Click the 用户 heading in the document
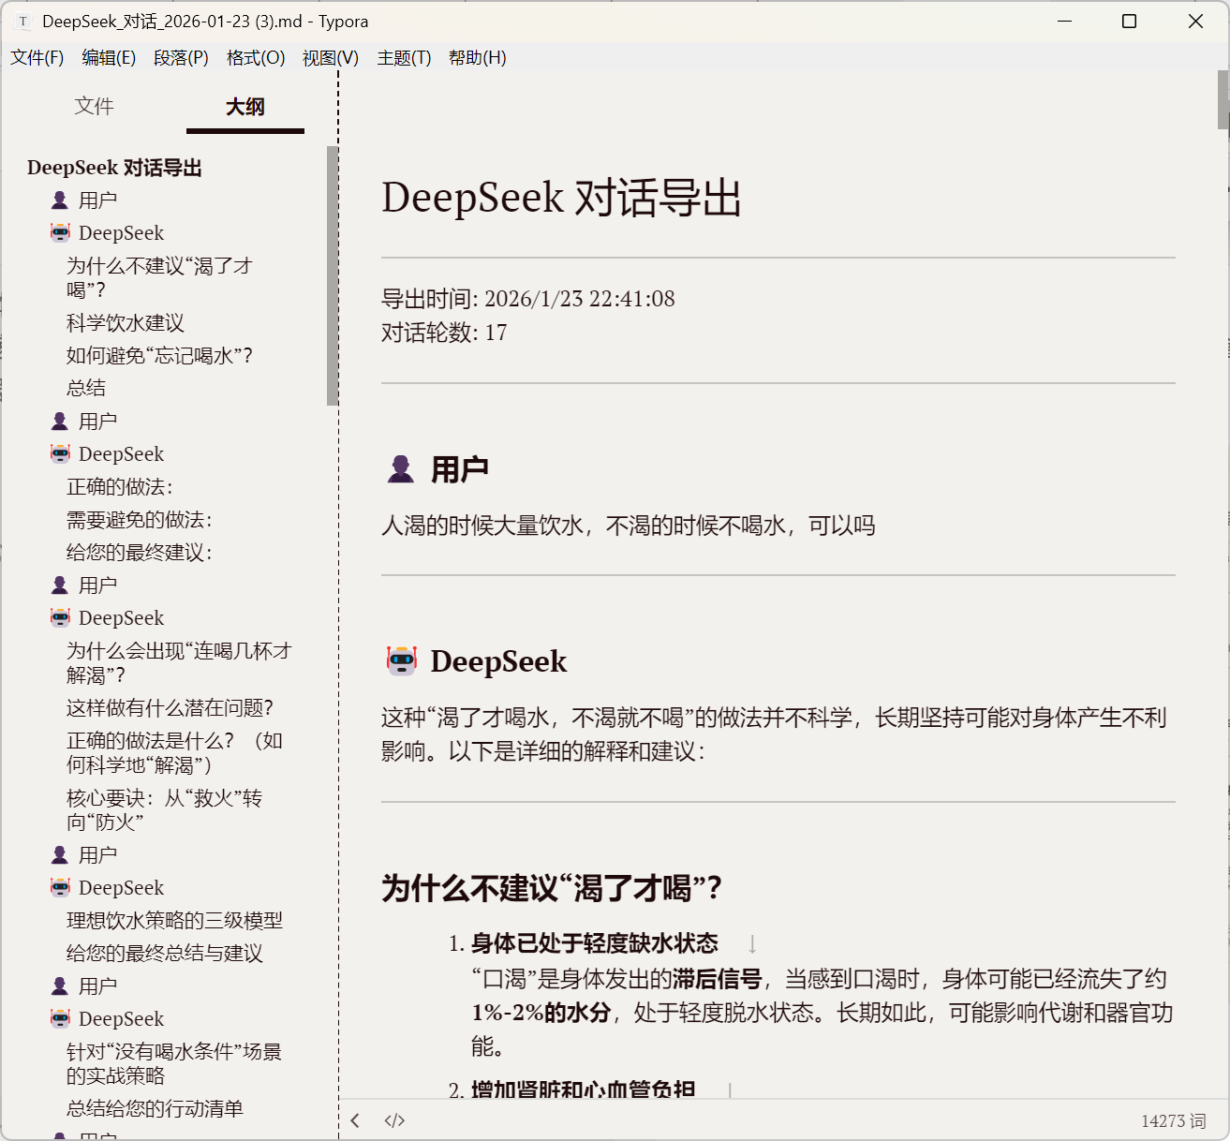1230x1141 pixels. [x=460, y=469]
